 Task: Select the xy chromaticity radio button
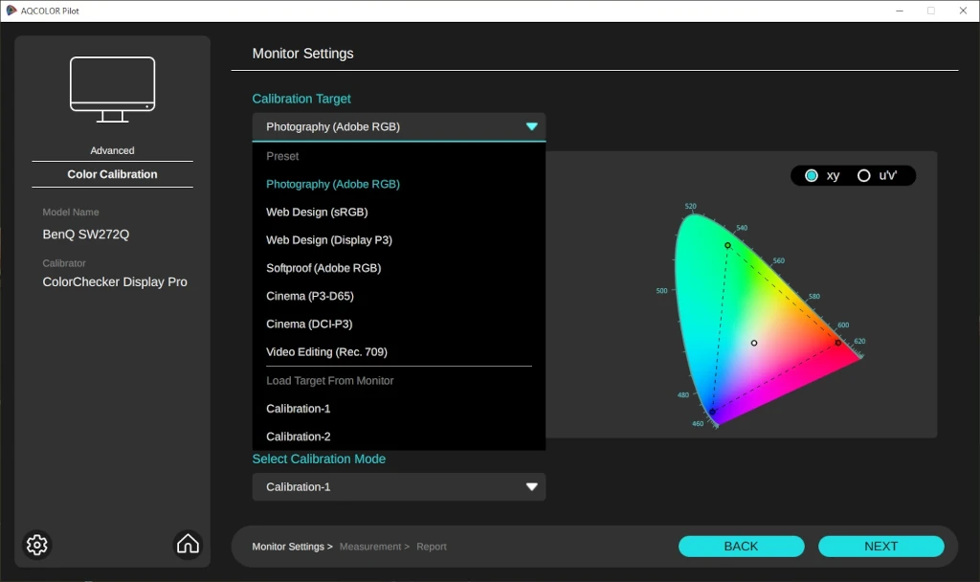(812, 176)
